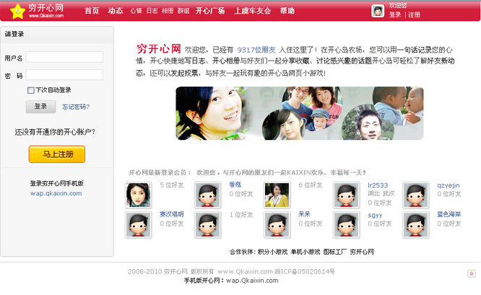Open default avatar of member with 1 friend

click(207, 225)
